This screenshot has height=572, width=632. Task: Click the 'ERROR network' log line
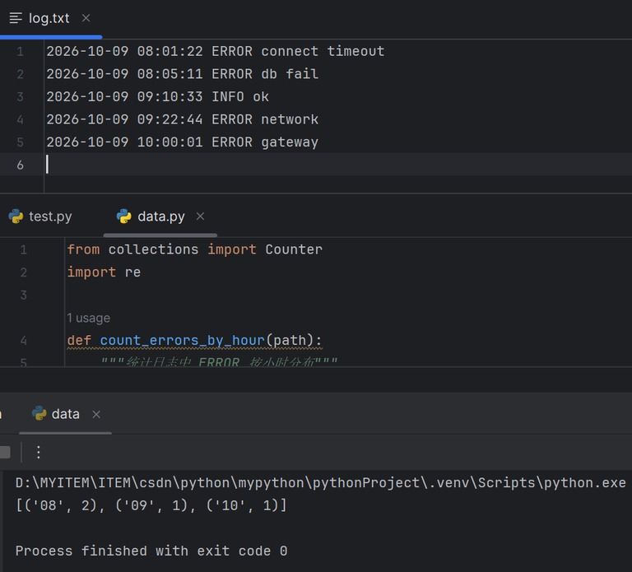[x=183, y=119]
